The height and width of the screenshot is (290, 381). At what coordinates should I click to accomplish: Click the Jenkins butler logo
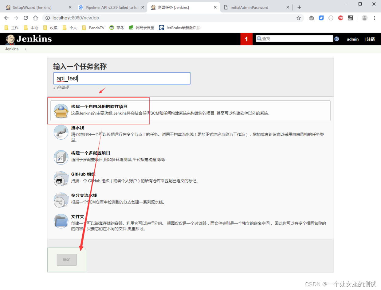10,39
